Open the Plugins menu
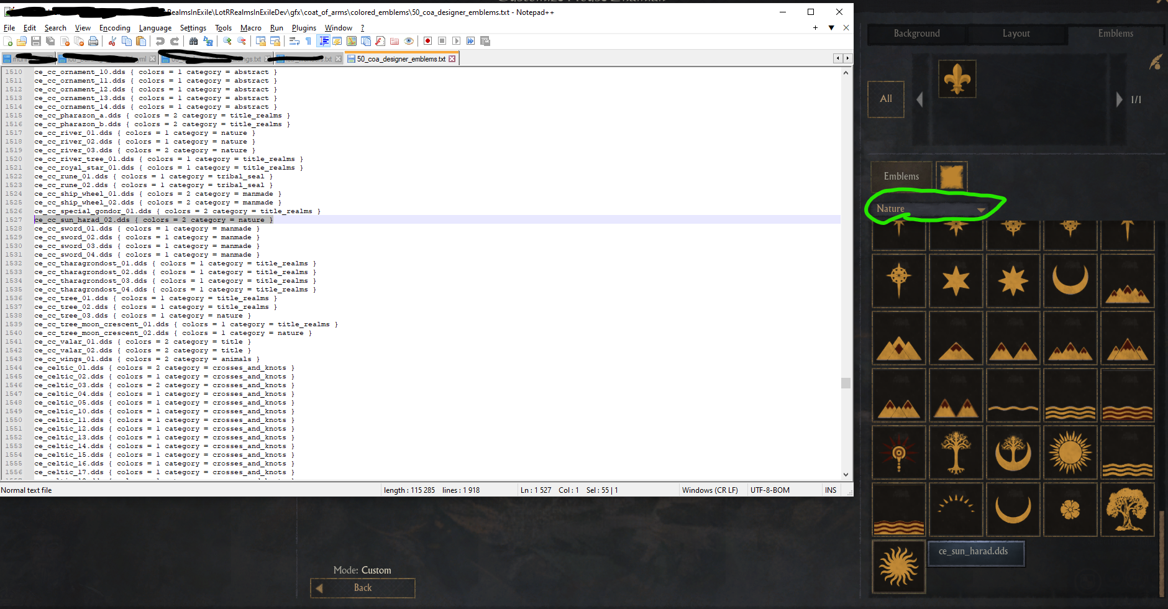The width and height of the screenshot is (1168, 609). (x=304, y=28)
